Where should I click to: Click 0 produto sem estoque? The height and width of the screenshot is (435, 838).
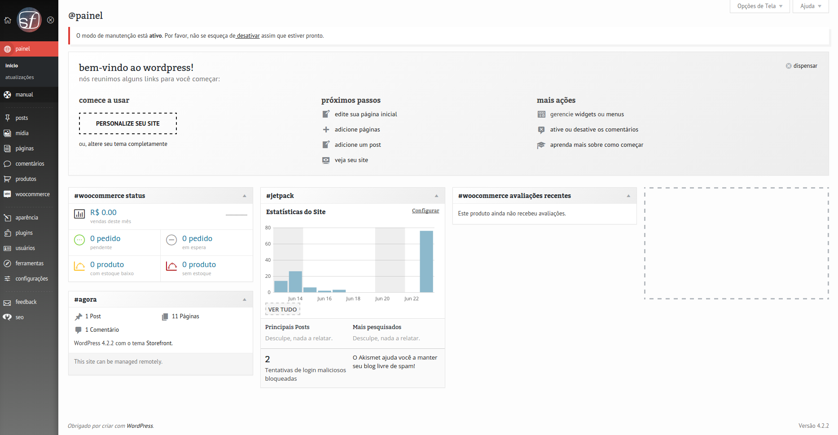pos(199,264)
